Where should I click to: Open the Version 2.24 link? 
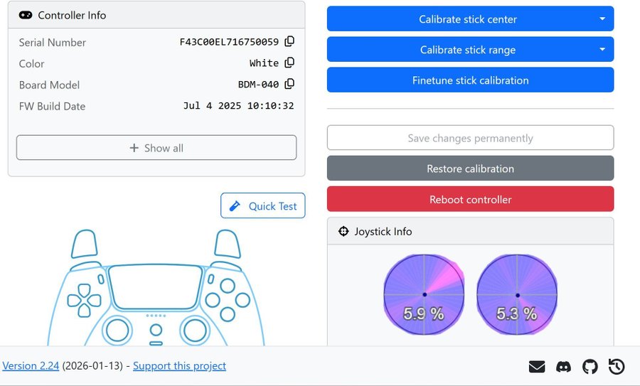point(31,366)
